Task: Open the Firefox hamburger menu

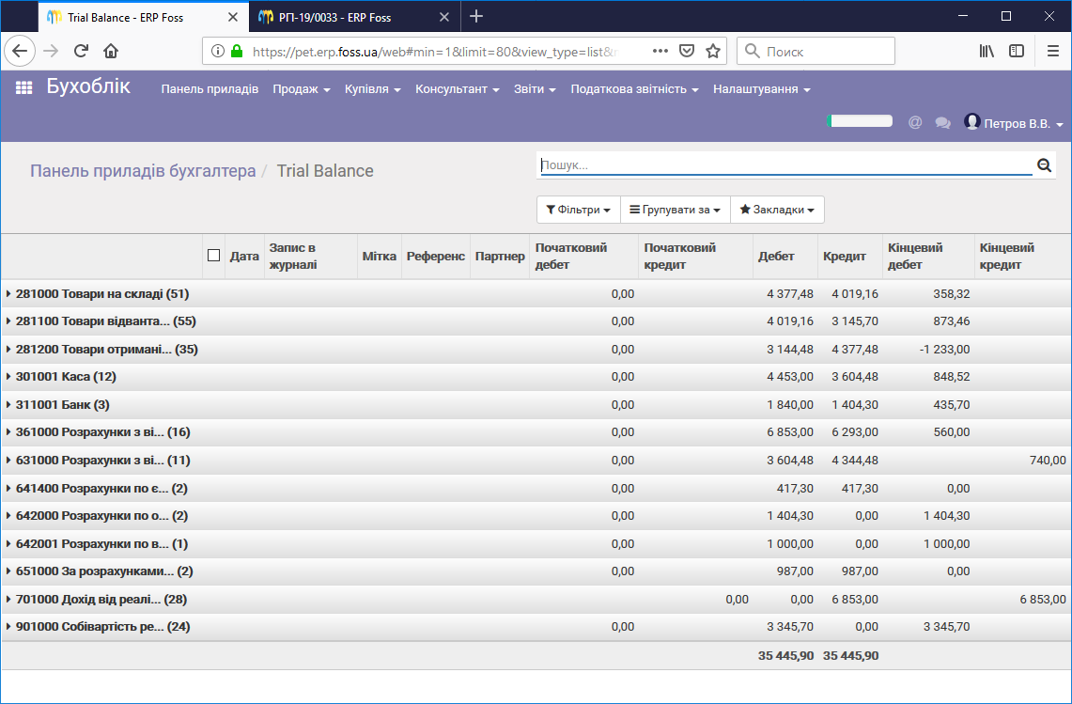Action: click(x=1053, y=52)
